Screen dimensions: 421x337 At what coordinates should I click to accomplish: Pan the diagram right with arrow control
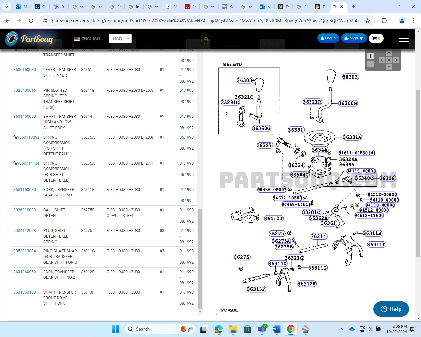click(x=396, y=60)
